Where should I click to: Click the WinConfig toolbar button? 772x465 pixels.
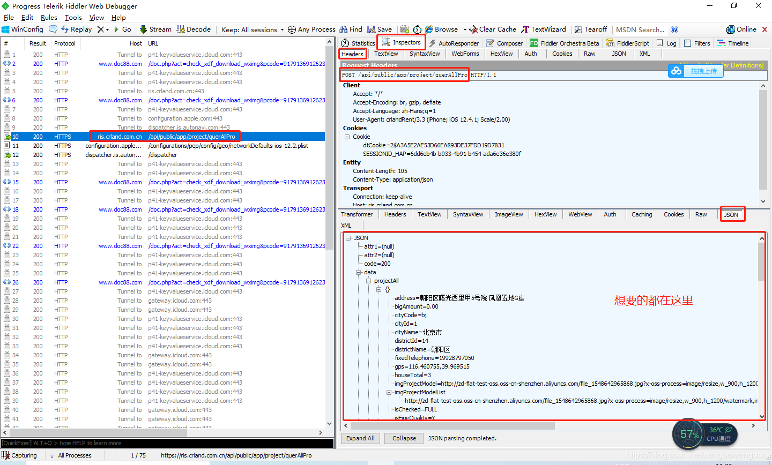point(23,29)
